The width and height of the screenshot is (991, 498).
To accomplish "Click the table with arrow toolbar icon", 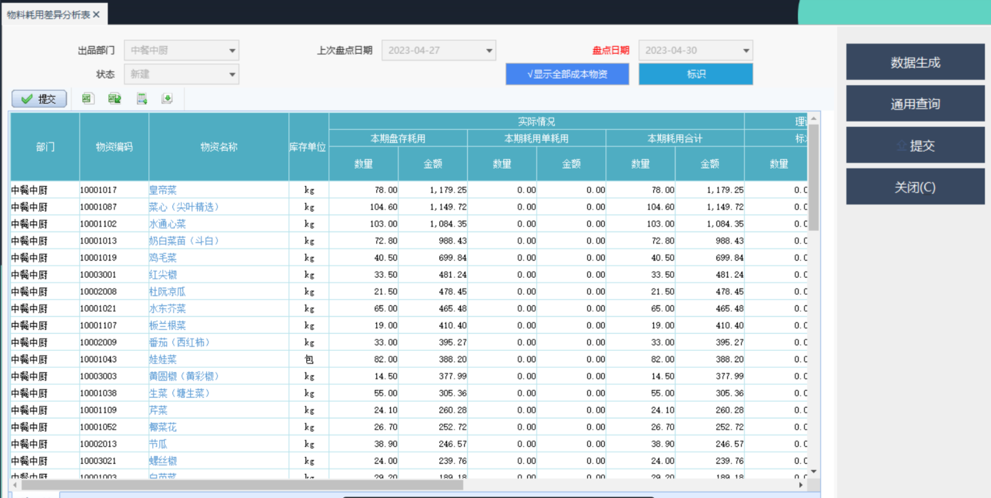I will (141, 98).
